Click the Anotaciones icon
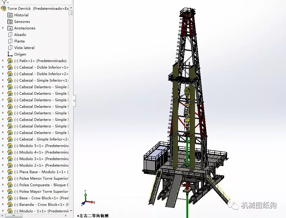The image size is (286, 218). pyautogui.click(x=10, y=28)
